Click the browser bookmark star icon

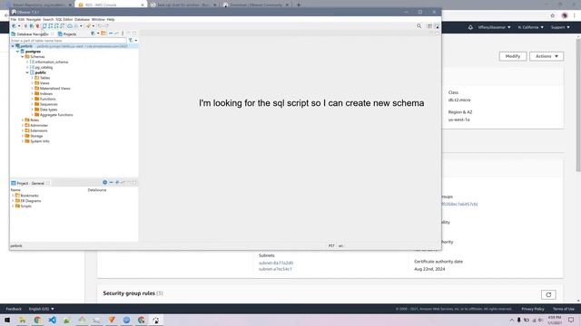(553, 15)
